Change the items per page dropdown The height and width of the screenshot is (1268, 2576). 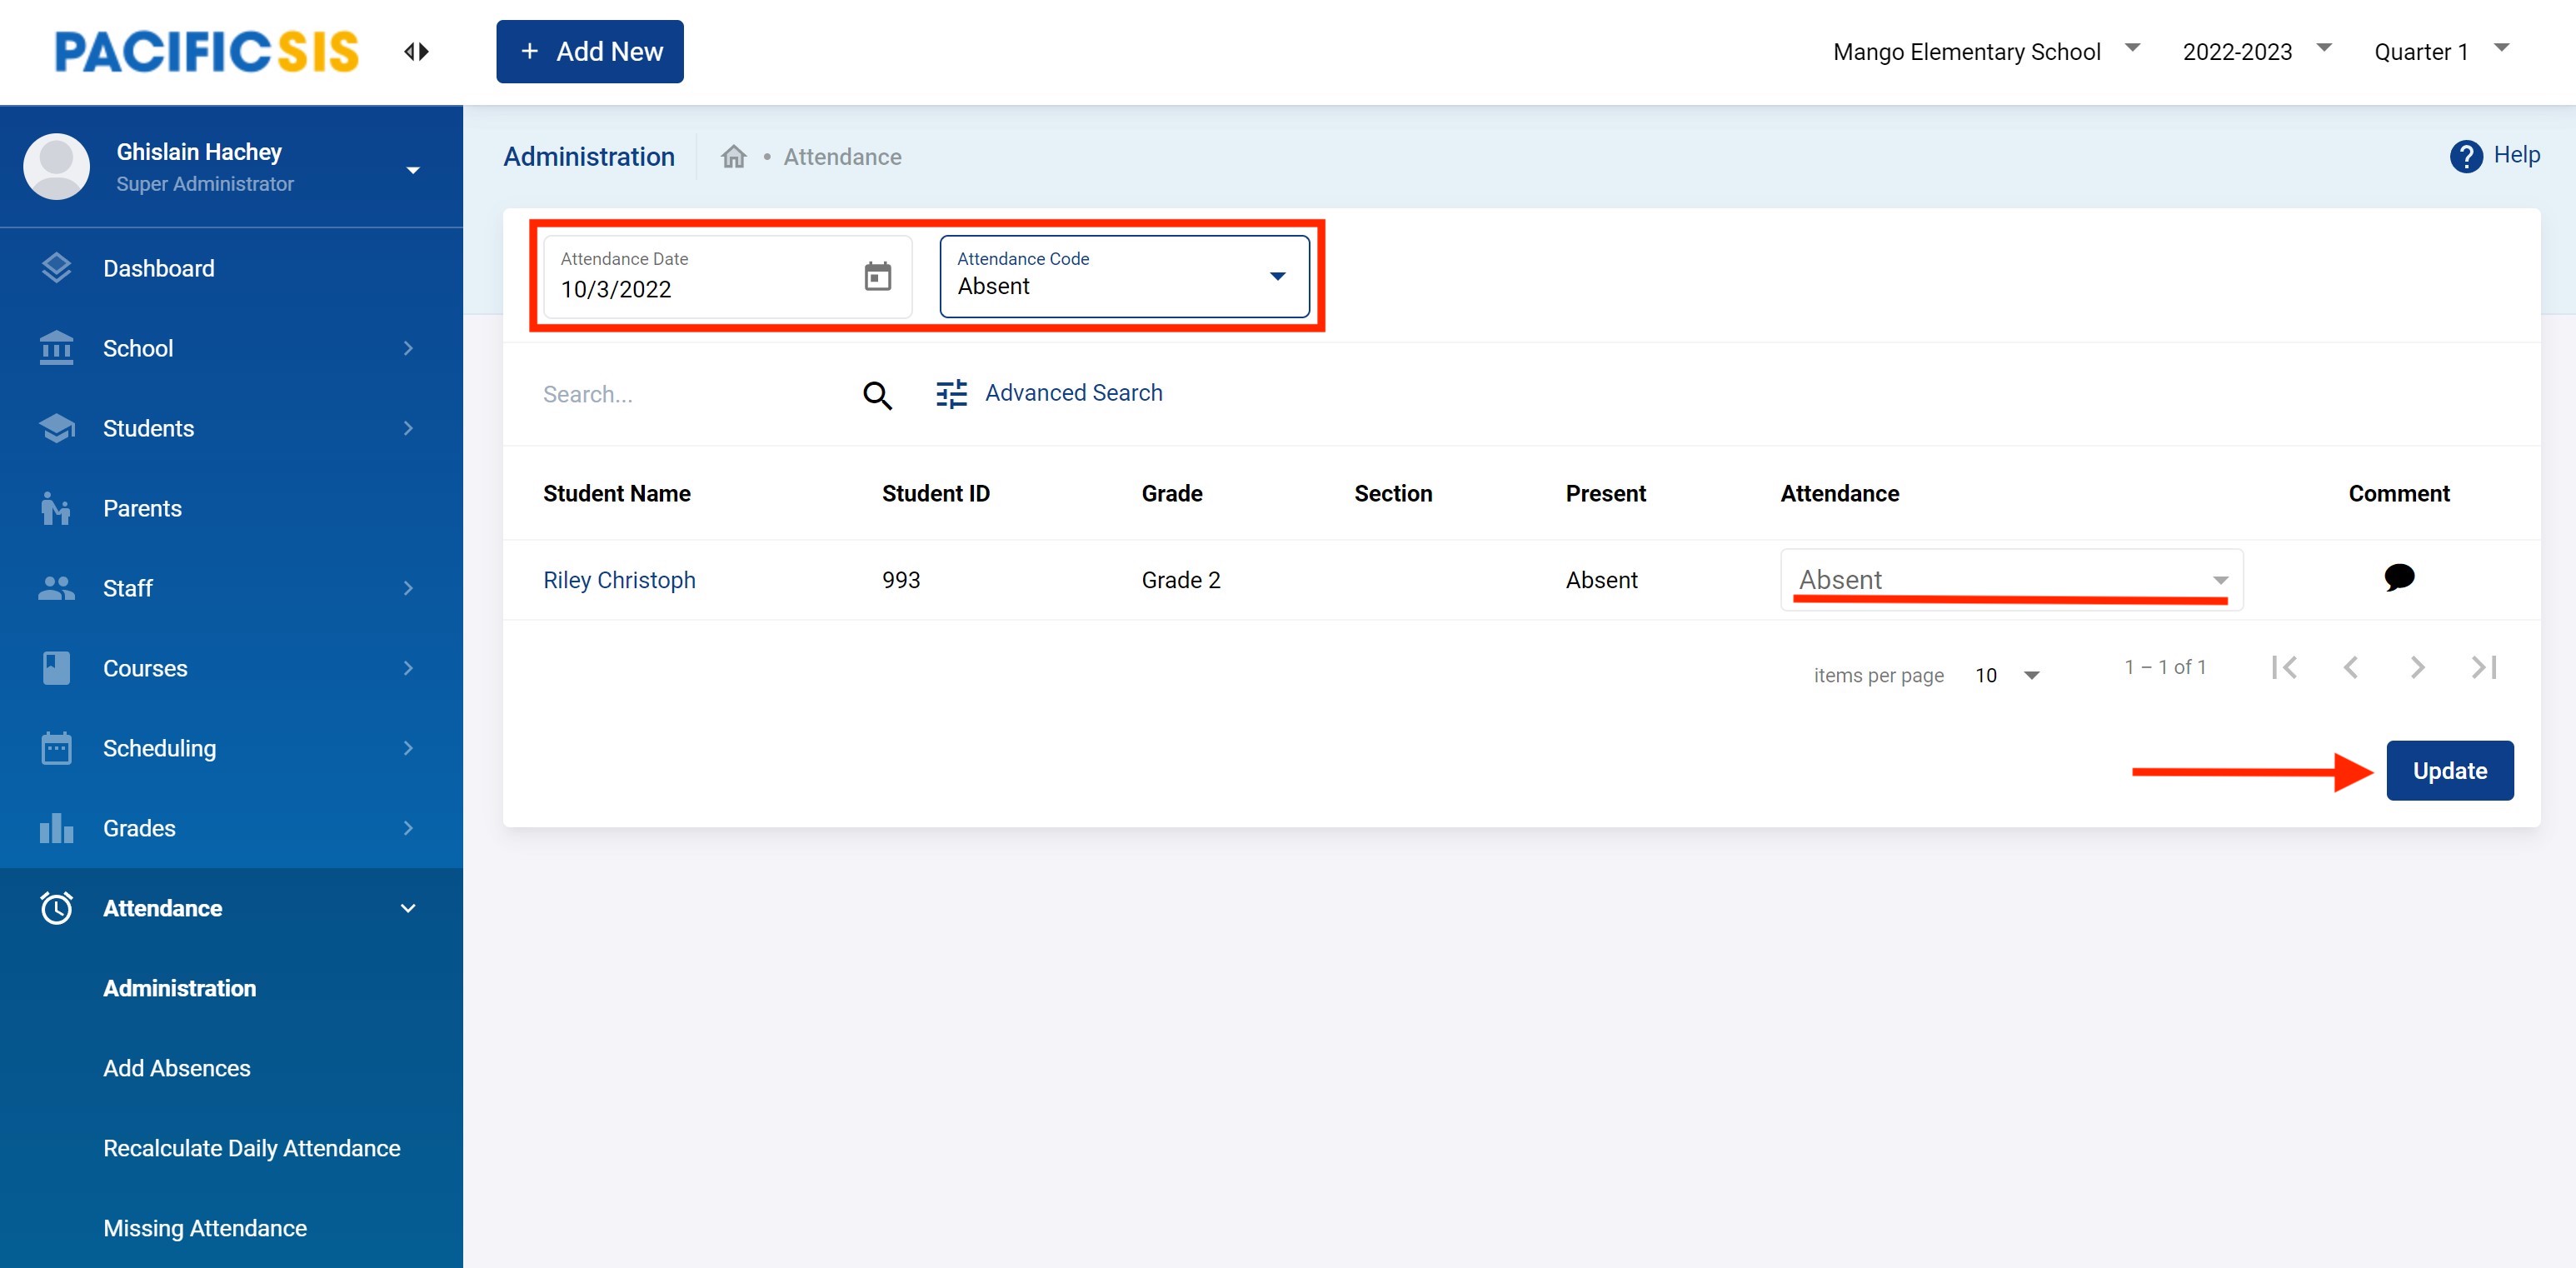tap(2007, 676)
